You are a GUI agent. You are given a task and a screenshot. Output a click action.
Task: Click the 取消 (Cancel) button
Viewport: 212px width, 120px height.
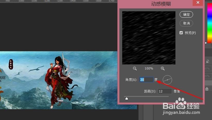coord(186,23)
